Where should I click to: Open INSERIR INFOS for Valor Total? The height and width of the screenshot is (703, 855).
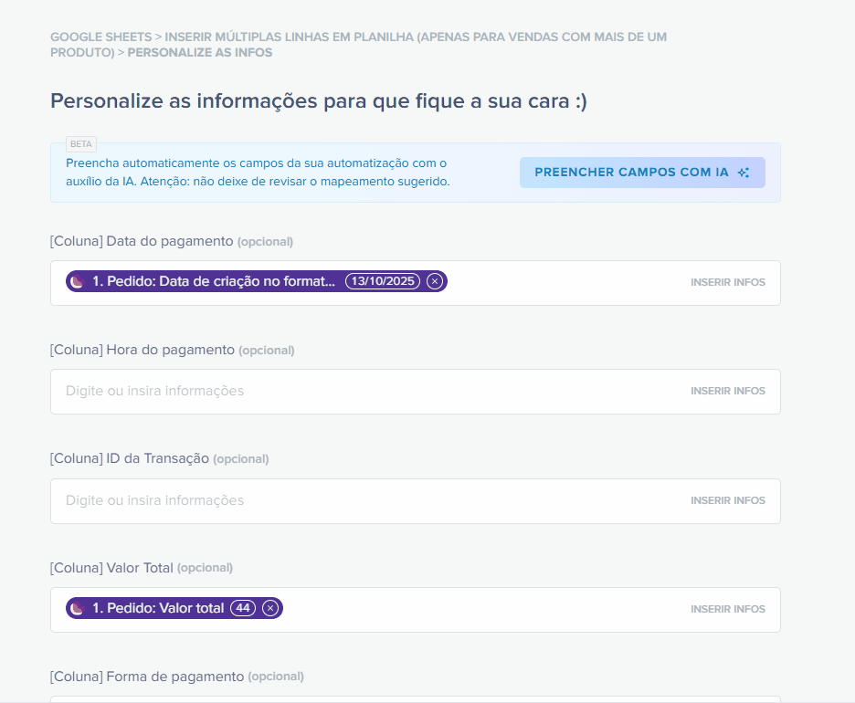(728, 608)
